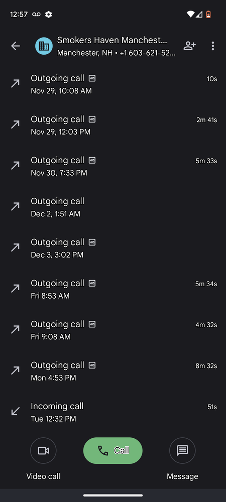Tap HD icon on Nov 29, 10:08 AM call
226x502 pixels.
(x=92, y=78)
